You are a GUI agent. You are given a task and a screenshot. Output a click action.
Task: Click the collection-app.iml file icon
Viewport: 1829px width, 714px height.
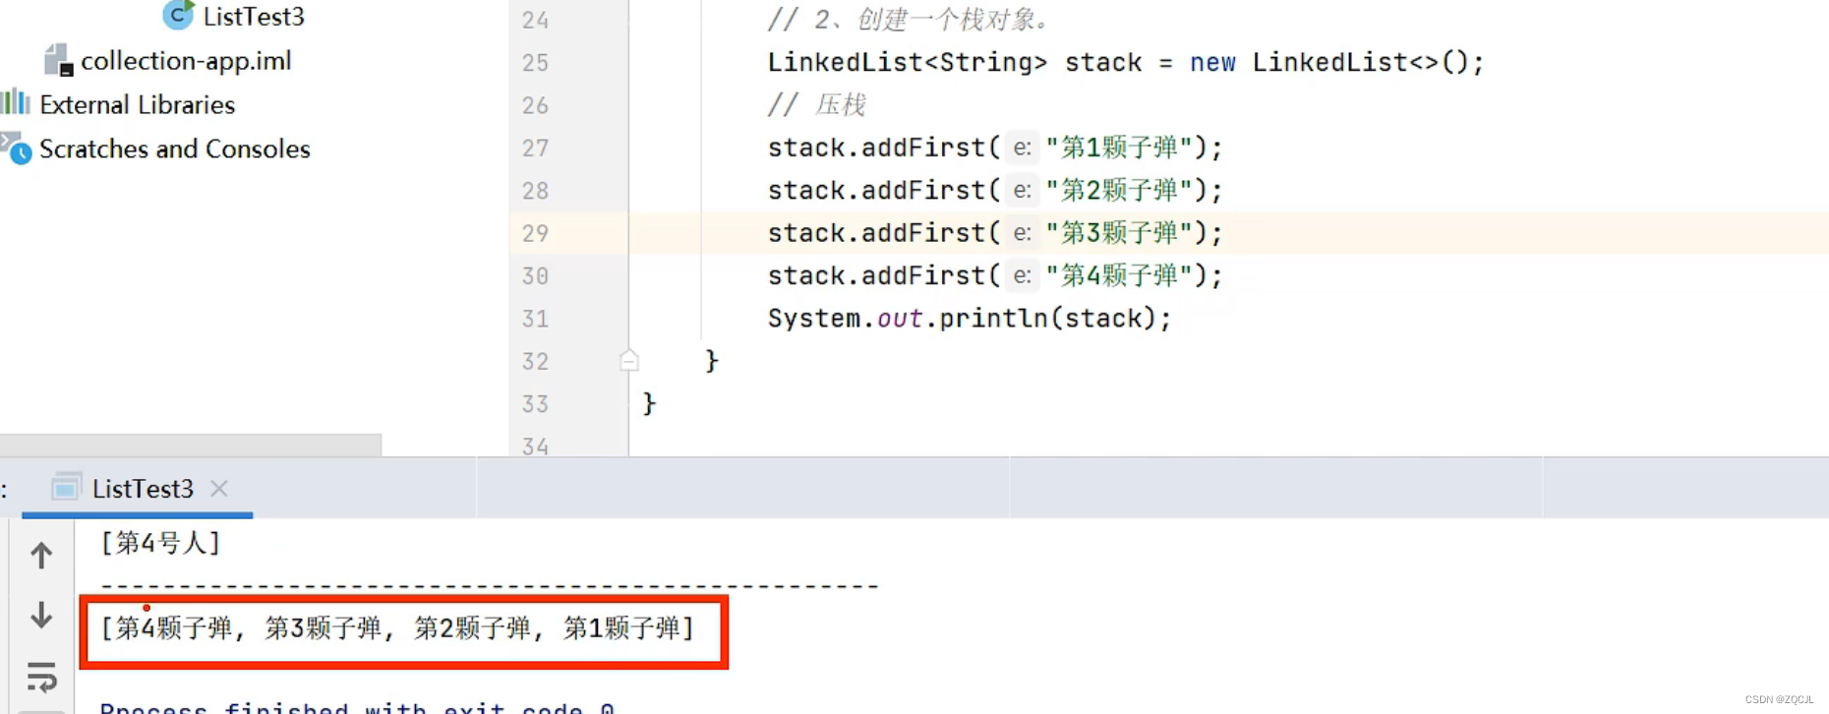(58, 61)
